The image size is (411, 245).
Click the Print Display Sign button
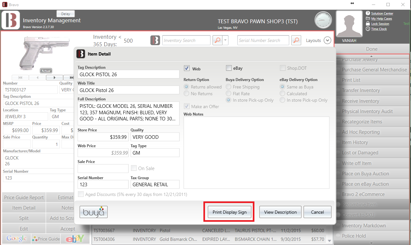(230, 212)
